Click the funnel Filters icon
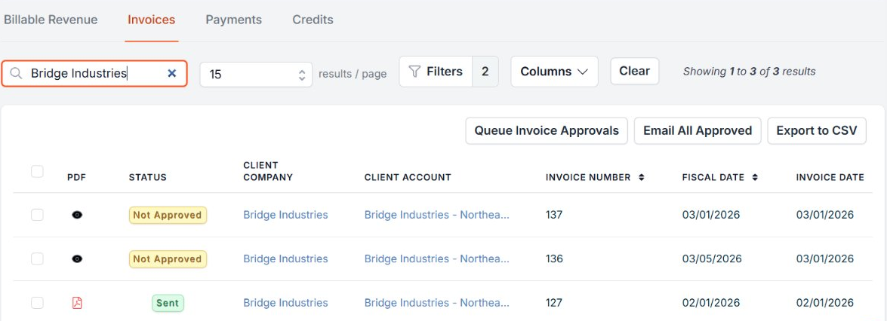This screenshot has height=321, width=887. tap(414, 72)
